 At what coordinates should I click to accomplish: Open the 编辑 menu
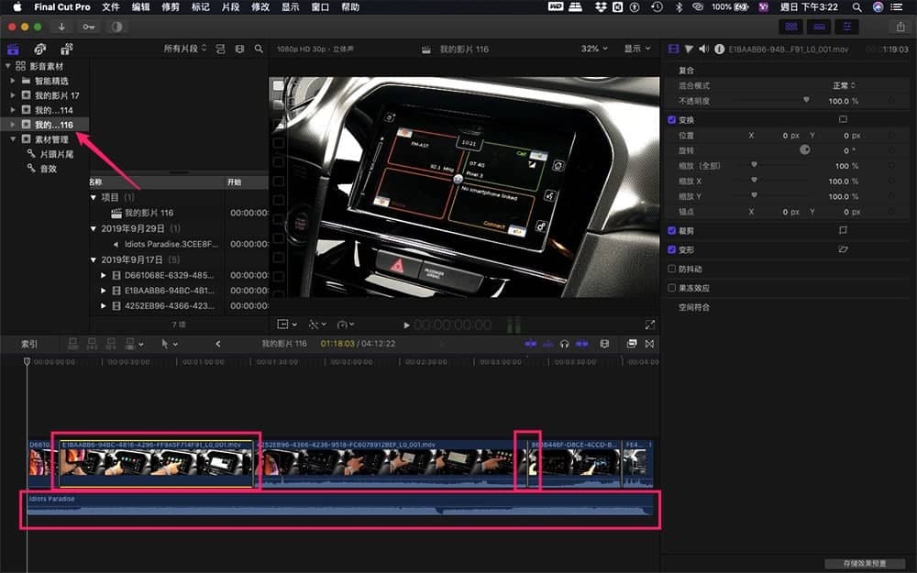coord(140,7)
